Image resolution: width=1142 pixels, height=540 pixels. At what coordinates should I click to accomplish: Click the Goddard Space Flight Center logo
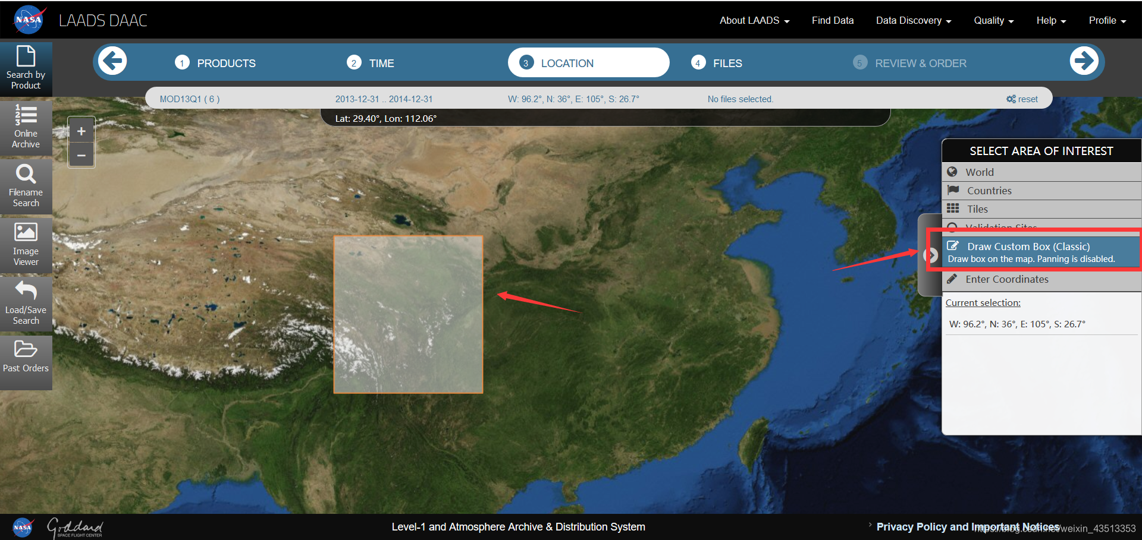(76, 528)
